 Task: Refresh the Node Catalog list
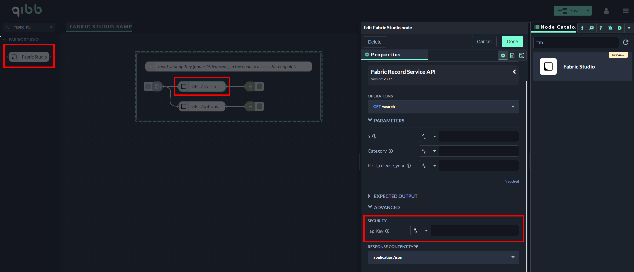pyautogui.click(x=626, y=42)
